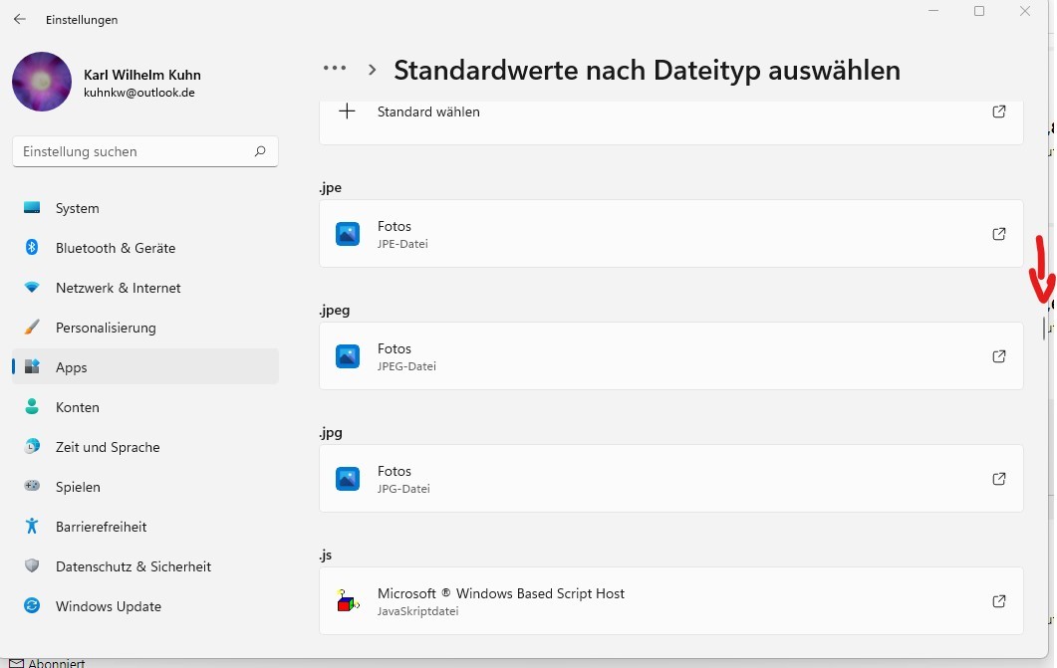The width and height of the screenshot is (1057, 668).
Task: Click the Konten person icon
Action: tap(32, 406)
